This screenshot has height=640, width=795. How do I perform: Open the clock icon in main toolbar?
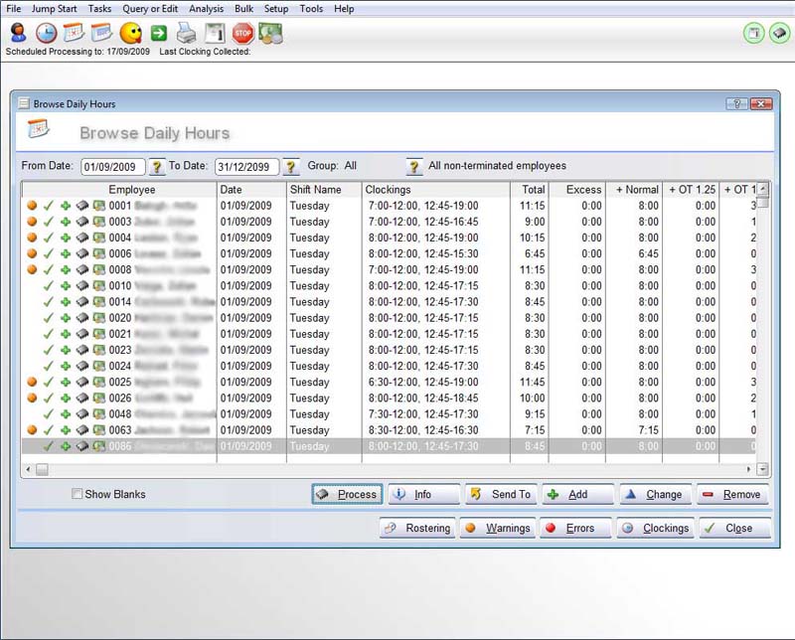46,33
